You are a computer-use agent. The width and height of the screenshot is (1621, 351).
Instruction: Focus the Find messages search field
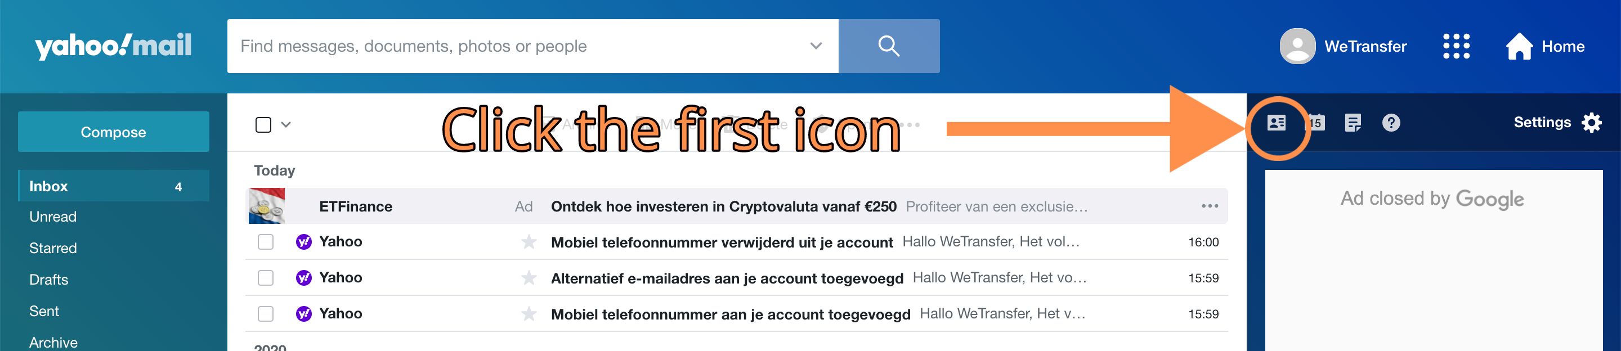point(516,46)
